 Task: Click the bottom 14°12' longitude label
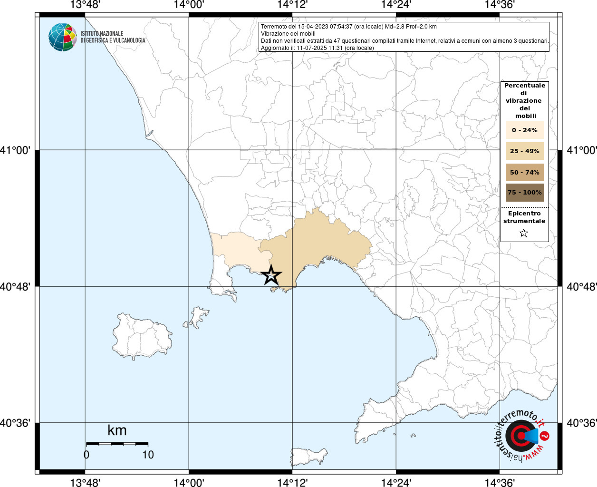coord(292,482)
